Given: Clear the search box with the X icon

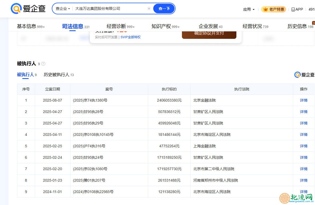Looking at the screenshot, I should (149, 9).
